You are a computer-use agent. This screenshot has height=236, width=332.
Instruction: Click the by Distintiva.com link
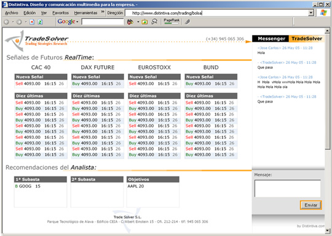(310, 226)
